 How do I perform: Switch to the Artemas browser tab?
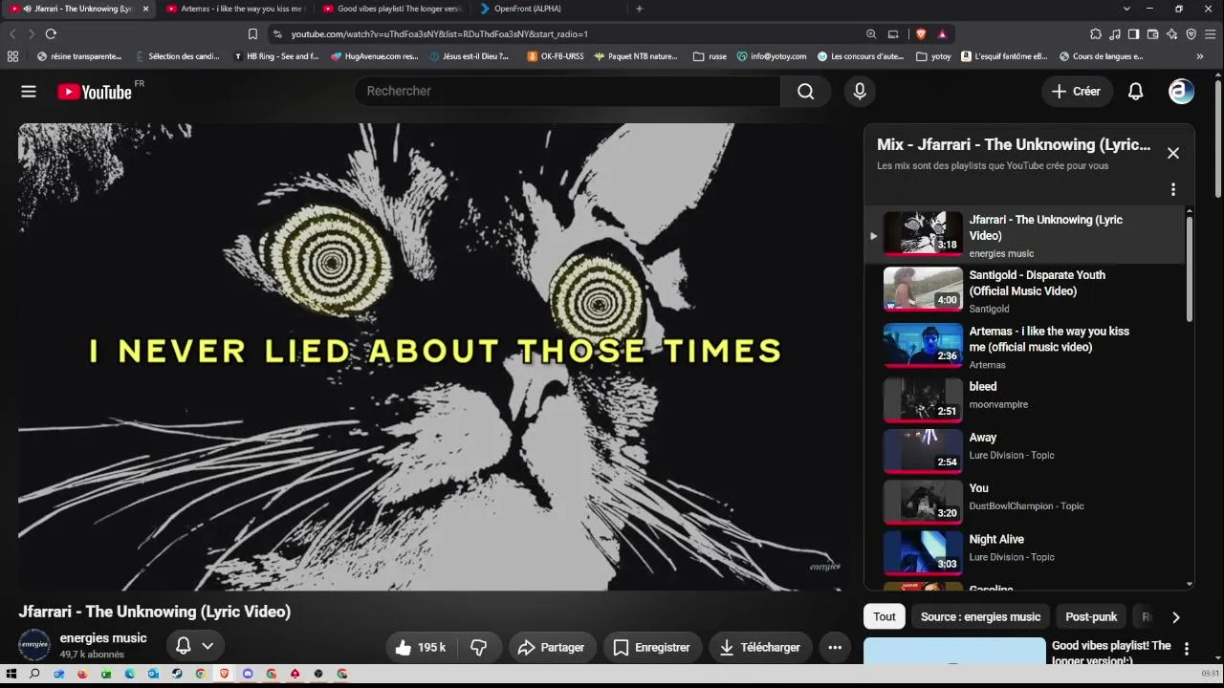[236, 9]
